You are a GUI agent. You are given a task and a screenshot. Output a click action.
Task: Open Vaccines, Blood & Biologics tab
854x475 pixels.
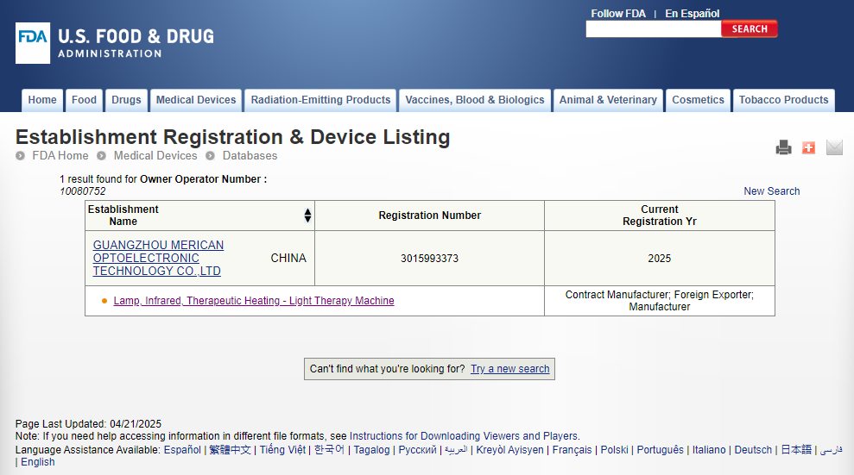tap(475, 100)
